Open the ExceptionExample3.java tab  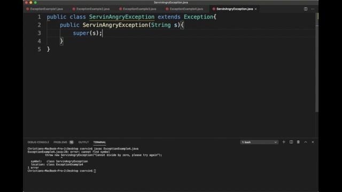[138, 9]
